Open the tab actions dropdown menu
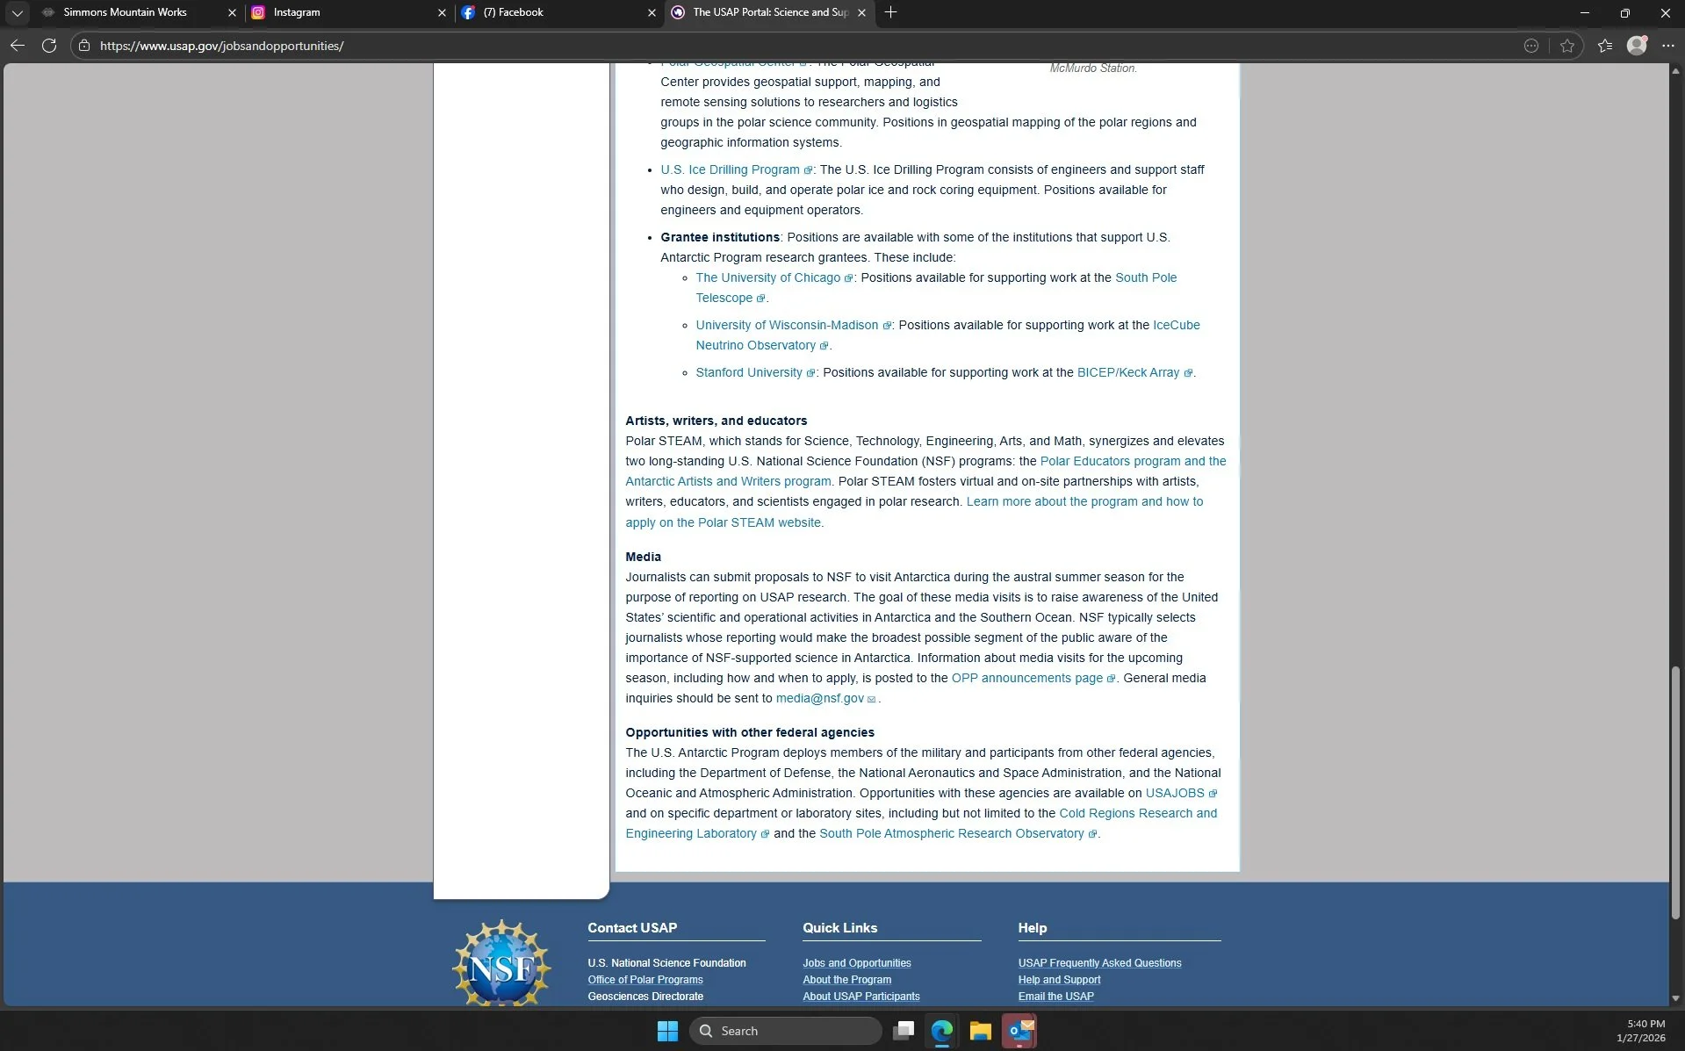Viewport: 1685px width, 1051px height. tap(17, 12)
